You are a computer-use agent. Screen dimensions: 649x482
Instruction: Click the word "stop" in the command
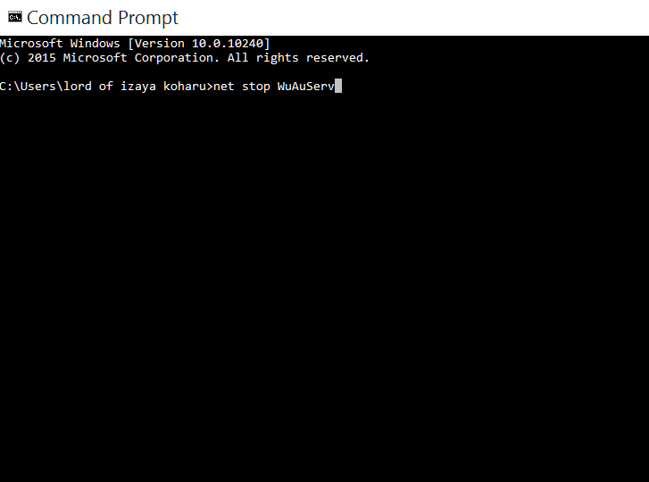click(256, 87)
